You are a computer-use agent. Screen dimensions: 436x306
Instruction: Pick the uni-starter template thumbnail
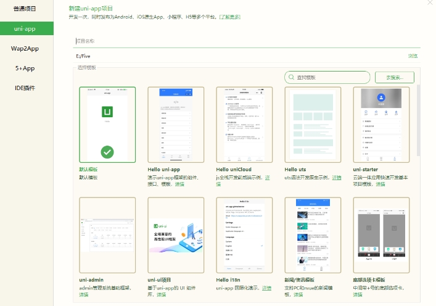point(381,125)
